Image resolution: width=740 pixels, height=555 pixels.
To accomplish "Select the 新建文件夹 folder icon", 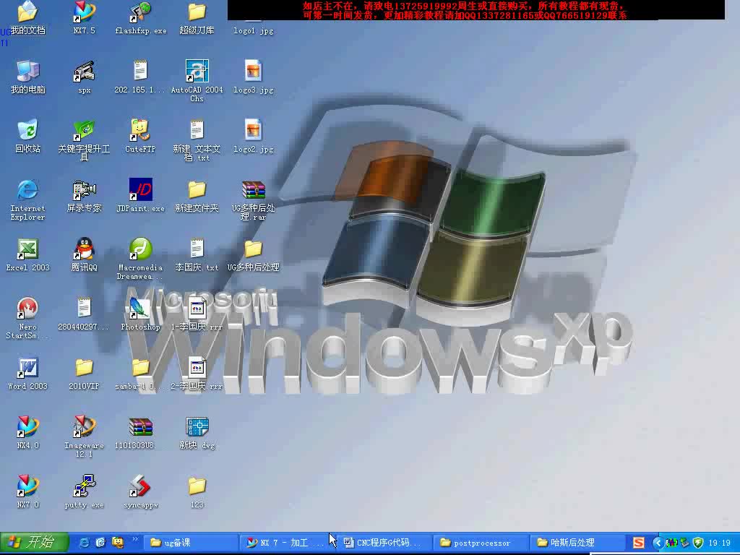I will [x=197, y=190].
